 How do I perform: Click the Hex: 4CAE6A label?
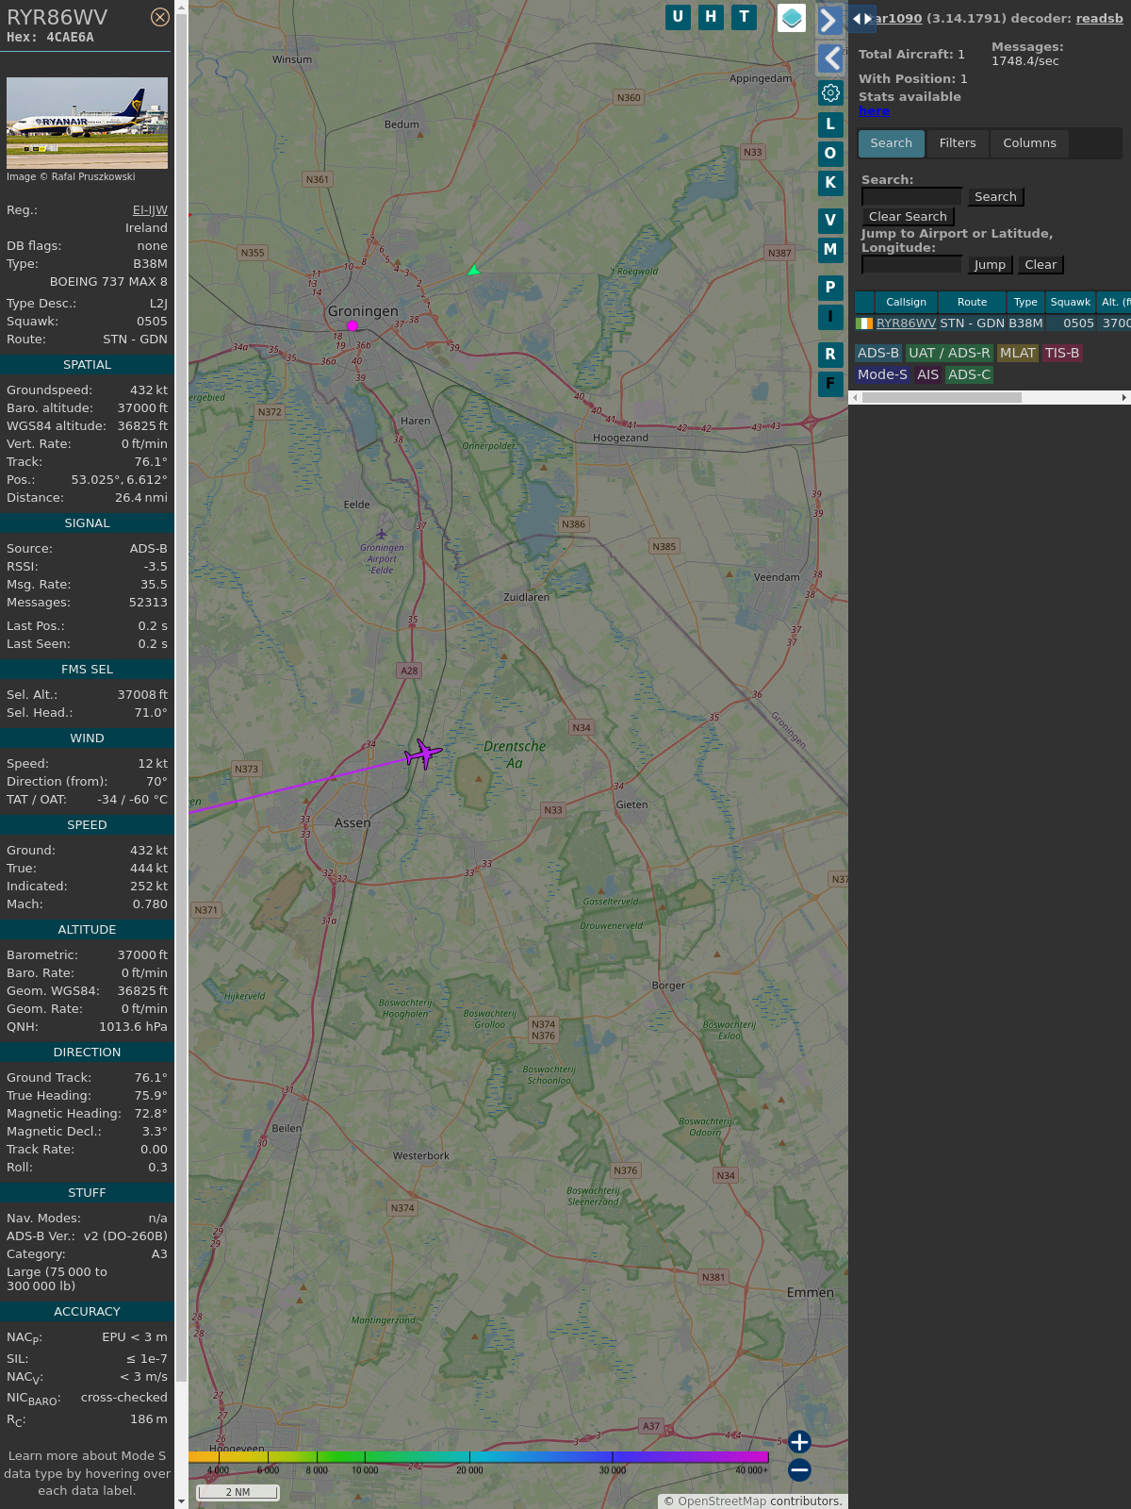50,38
